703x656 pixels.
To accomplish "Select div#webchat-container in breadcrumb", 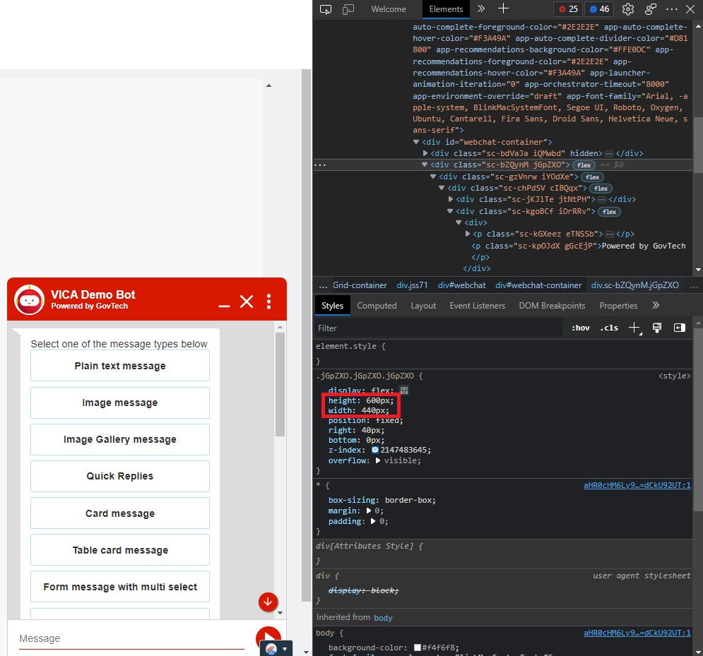I will coord(538,285).
